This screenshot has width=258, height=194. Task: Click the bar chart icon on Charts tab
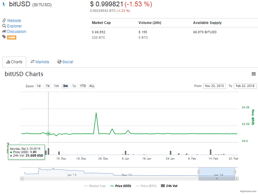pyautogui.click(x=8, y=62)
